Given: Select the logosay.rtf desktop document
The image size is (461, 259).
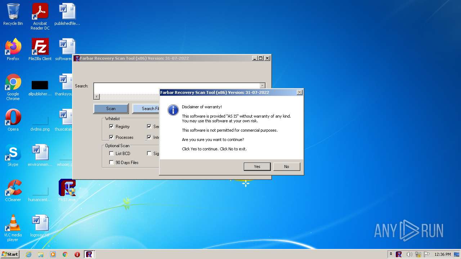Looking at the screenshot, I should click(x=40, y=226).
